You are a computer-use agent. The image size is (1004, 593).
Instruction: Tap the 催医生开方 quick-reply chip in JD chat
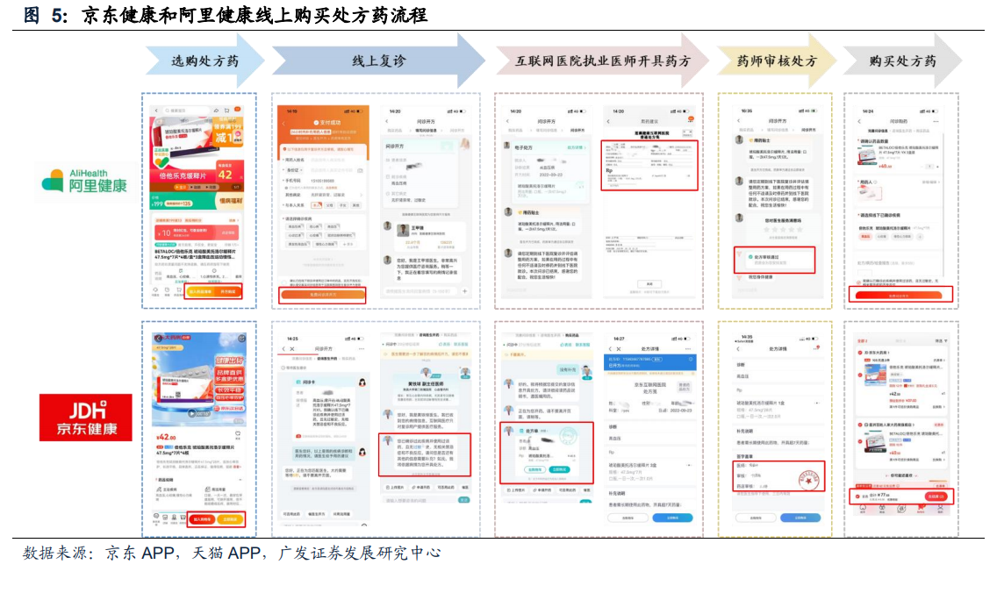316,514
